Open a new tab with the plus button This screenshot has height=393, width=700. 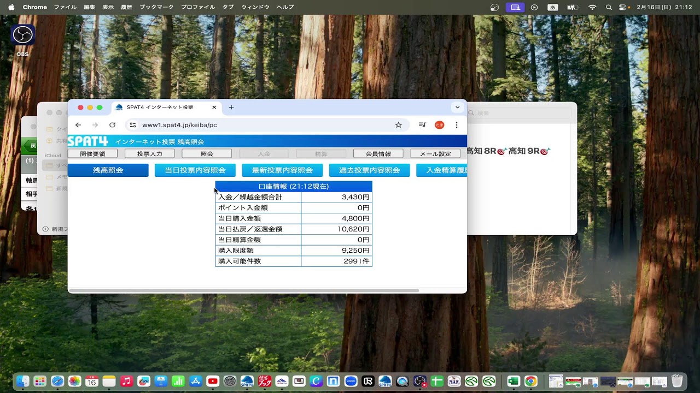(x=231, y=108)
